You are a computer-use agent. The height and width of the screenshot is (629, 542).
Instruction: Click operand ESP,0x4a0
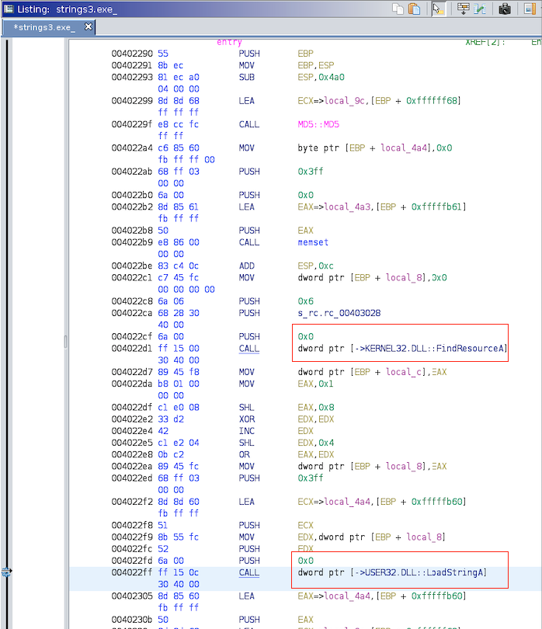(x=321, y=77)
